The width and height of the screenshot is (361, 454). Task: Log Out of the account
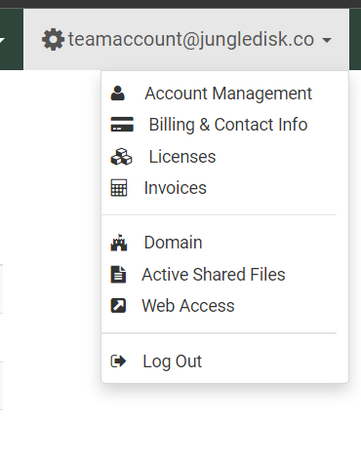[224, 361]
